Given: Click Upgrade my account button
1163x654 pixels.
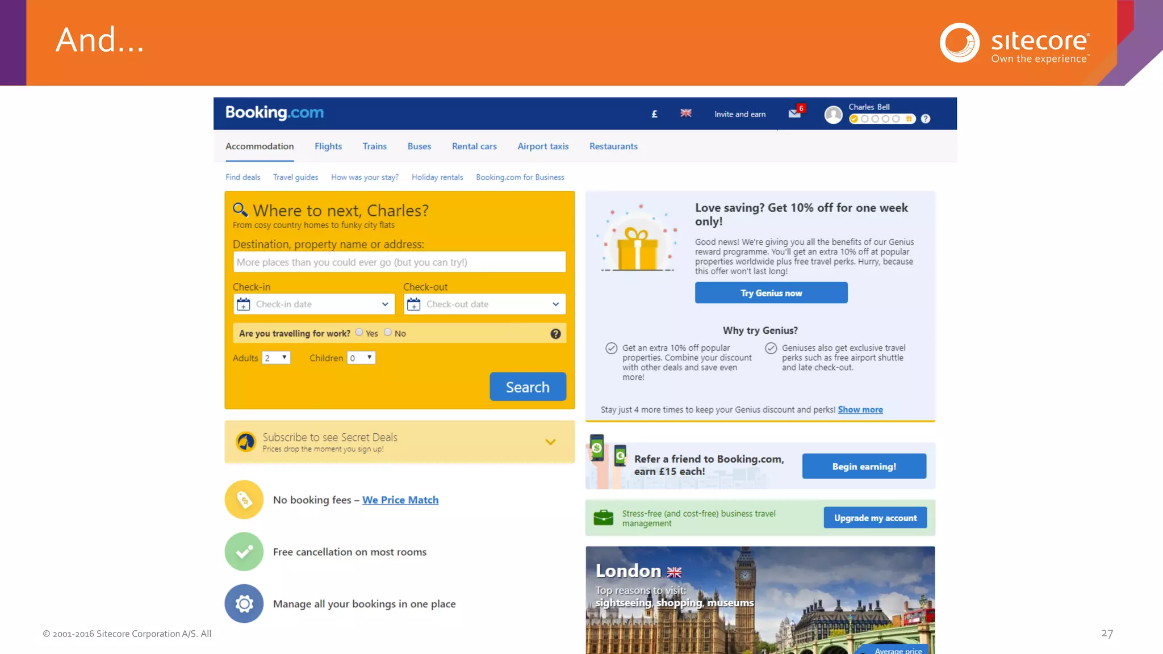Looking at the screenshot, I should pyautogui.click(x=875, y=518).
